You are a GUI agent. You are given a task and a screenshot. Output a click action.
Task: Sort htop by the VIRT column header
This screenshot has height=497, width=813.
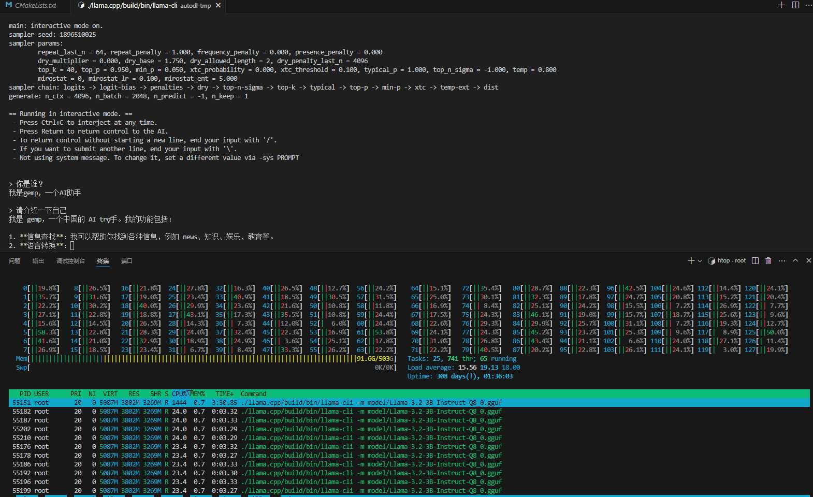110,394
